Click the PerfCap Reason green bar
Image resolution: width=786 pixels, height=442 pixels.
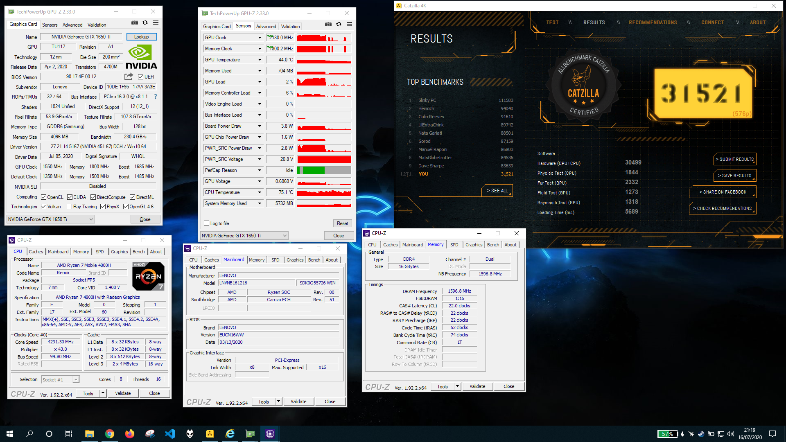pyautogui.click(x=314, y=170)
